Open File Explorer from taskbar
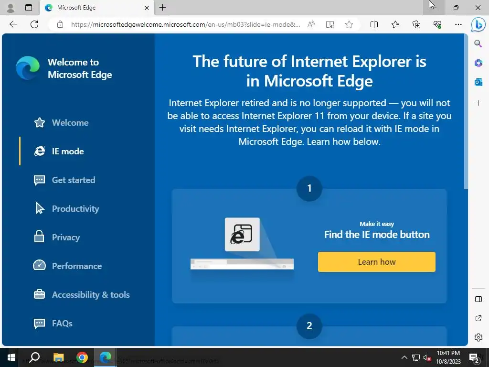The height and width of the screenshot is (367, 489). (58, 357)
